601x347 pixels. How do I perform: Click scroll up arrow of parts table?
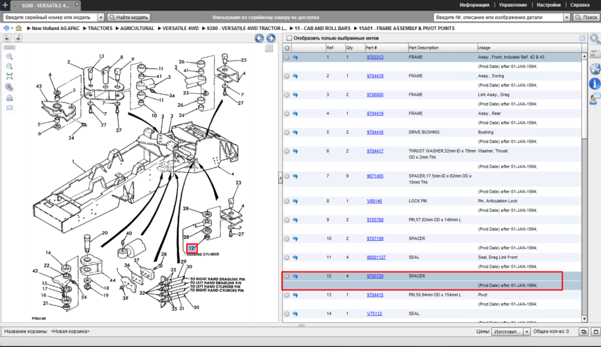tap(584, 56)
